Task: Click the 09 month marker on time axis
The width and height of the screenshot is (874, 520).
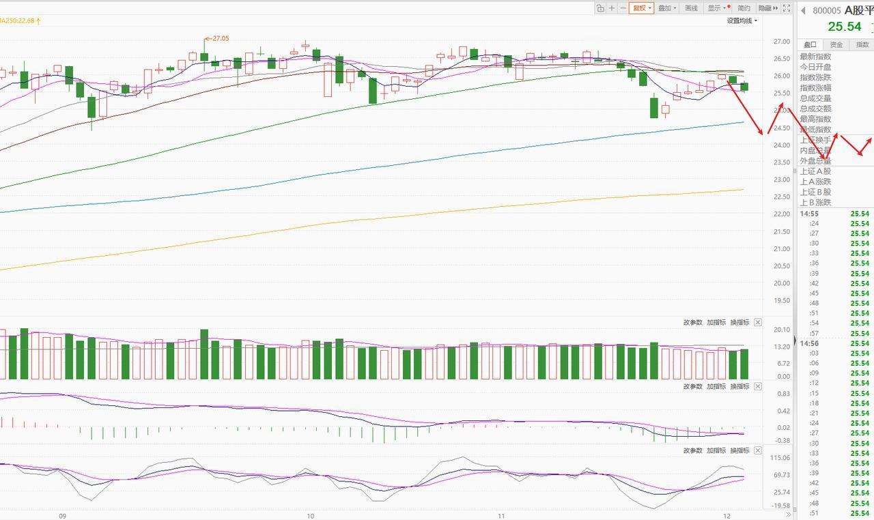Action: coord(63,516)
